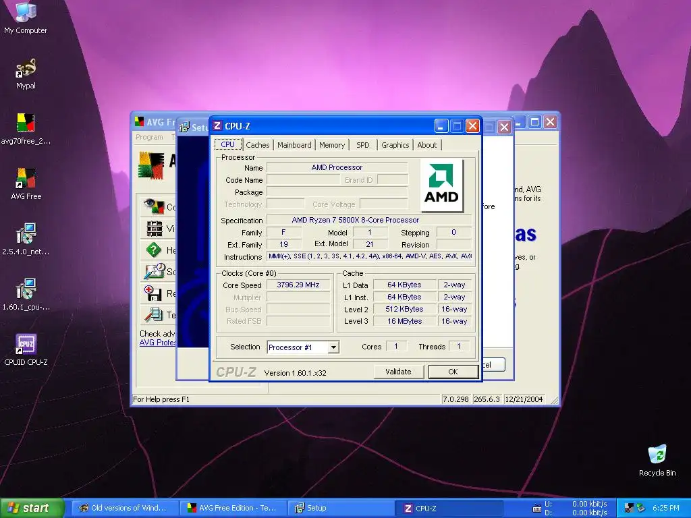The image size is (691, 518).
Task: Click the Level 2 512 KBytes value
Action: point(405,309)
